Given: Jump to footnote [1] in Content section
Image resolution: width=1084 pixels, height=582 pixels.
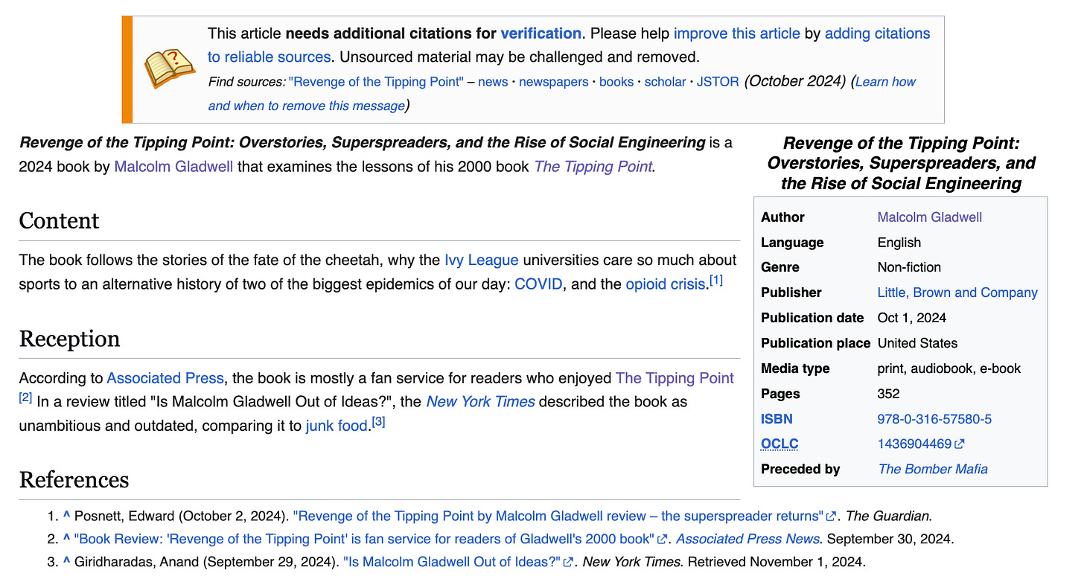Looking at the screenshot, I should 716,281.
